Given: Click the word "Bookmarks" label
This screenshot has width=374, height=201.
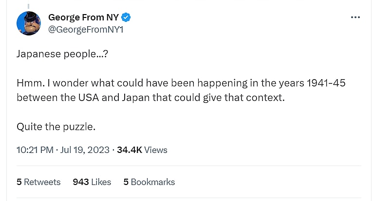Looking at the screenshot, I should 152,182.
